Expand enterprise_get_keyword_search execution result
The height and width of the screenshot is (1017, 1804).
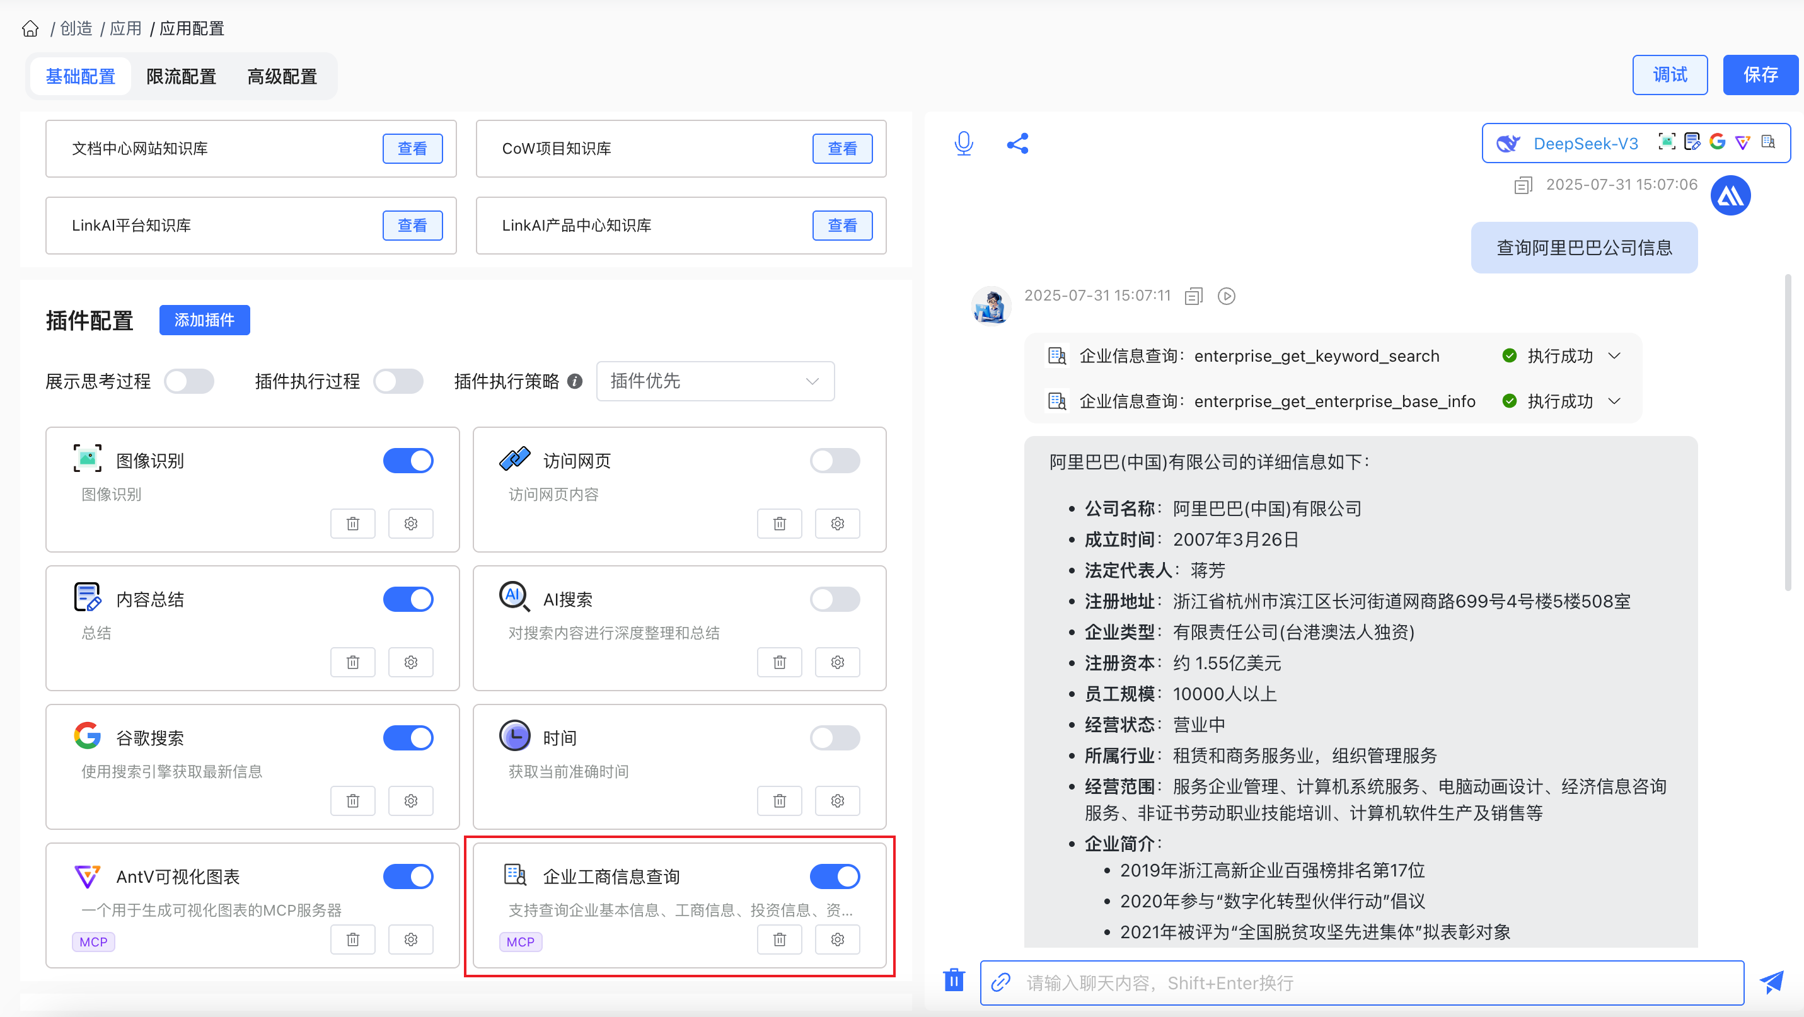tap(1615, 355)
